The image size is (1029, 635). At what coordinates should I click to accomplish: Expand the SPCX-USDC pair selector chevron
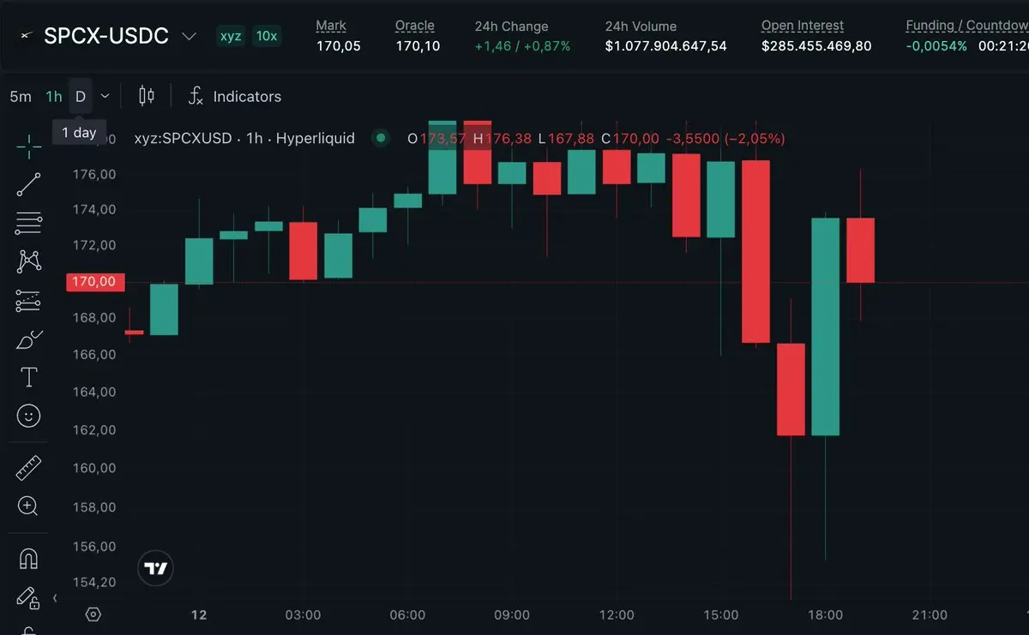coord(189,37)
